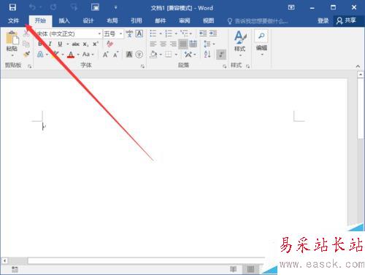Viewport: 365px width, 275px height.
Task: Click Undo in the quick access toolbar
Action: point(32,7)
